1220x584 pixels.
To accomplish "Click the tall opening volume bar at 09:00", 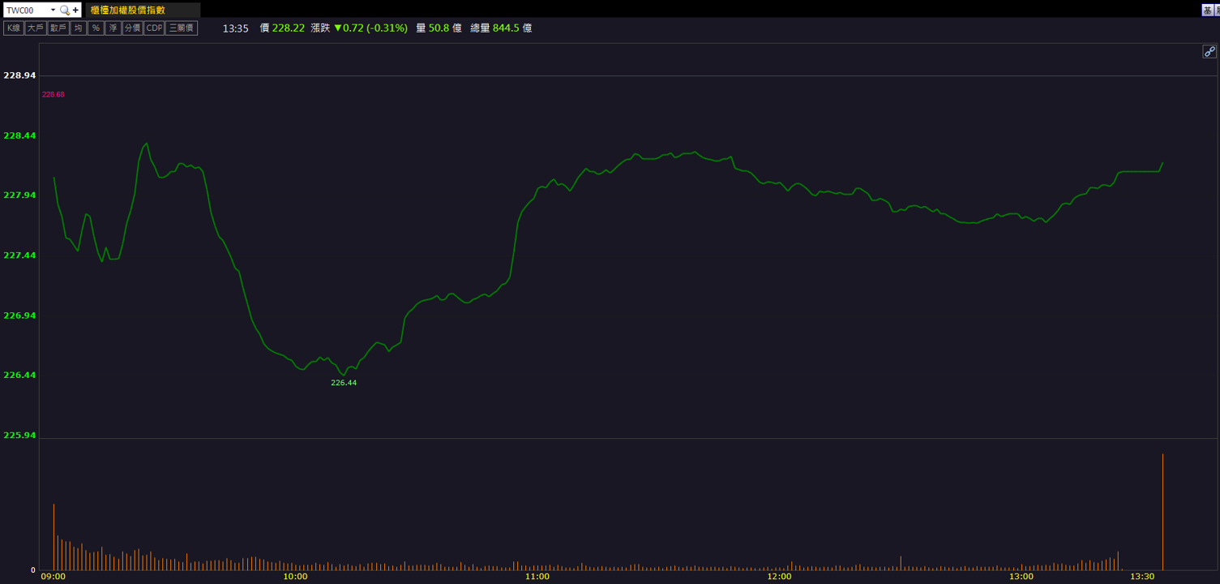I will pyautogui.click(x=54, y=537).
